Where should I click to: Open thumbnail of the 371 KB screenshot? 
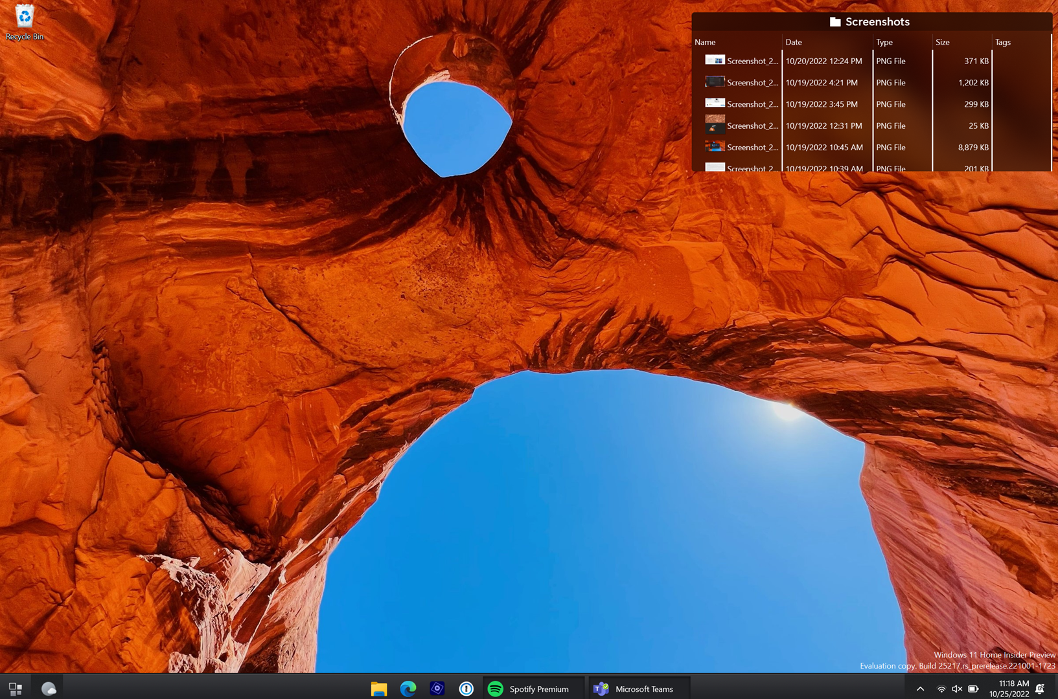pyautogui.click(x=715, y=60)
